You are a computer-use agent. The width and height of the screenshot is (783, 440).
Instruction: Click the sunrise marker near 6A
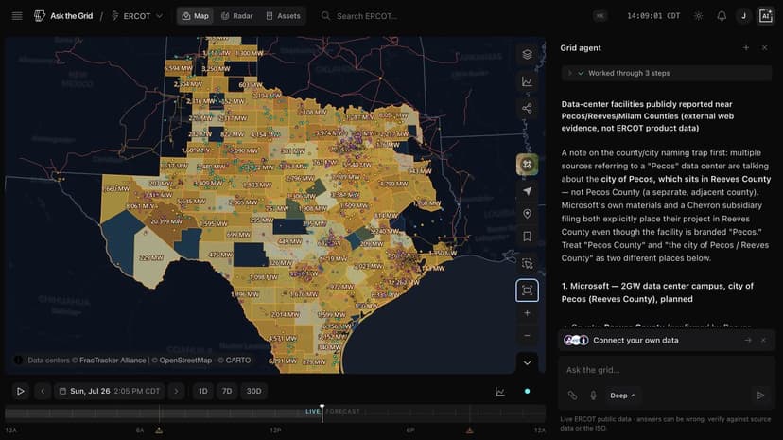tap(159, 430)
